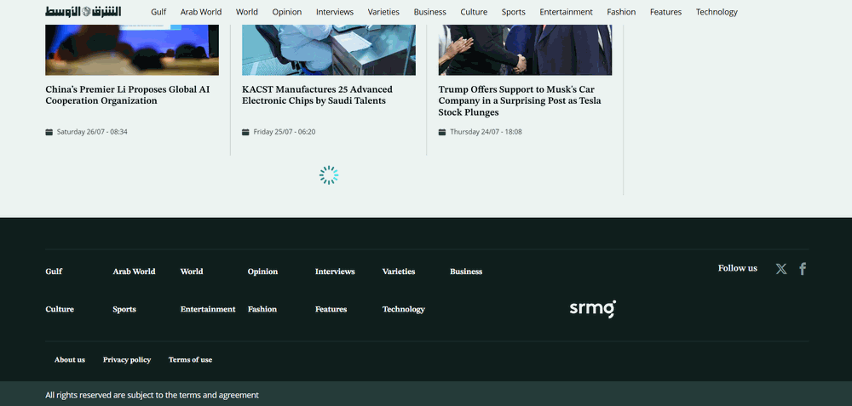Image resolution: width=852 pixels, height=406 pixels.
Task: Click Privacy policy in the footer
Action: [x=127, y=360]
